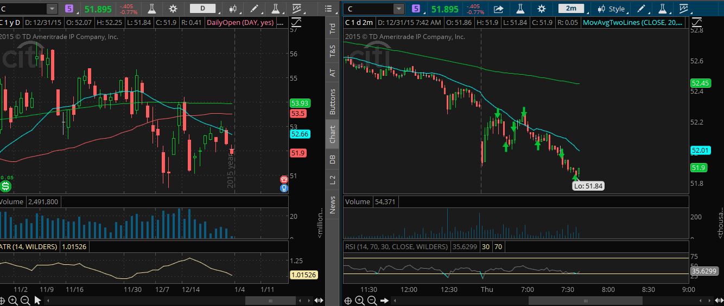Open the 2m timeframe selector on right chart
The width and height of the screenshot is (724, 306).
[x=571, y=9]
